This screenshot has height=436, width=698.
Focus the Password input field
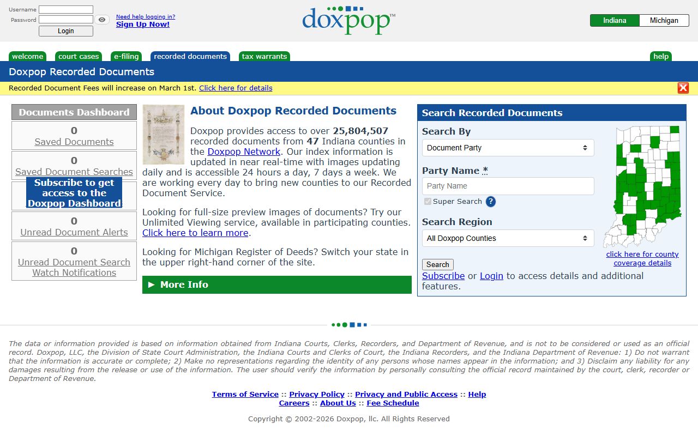[x=66, y=20]
